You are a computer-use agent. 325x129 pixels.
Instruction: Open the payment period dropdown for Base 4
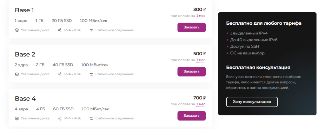[201, 104]
